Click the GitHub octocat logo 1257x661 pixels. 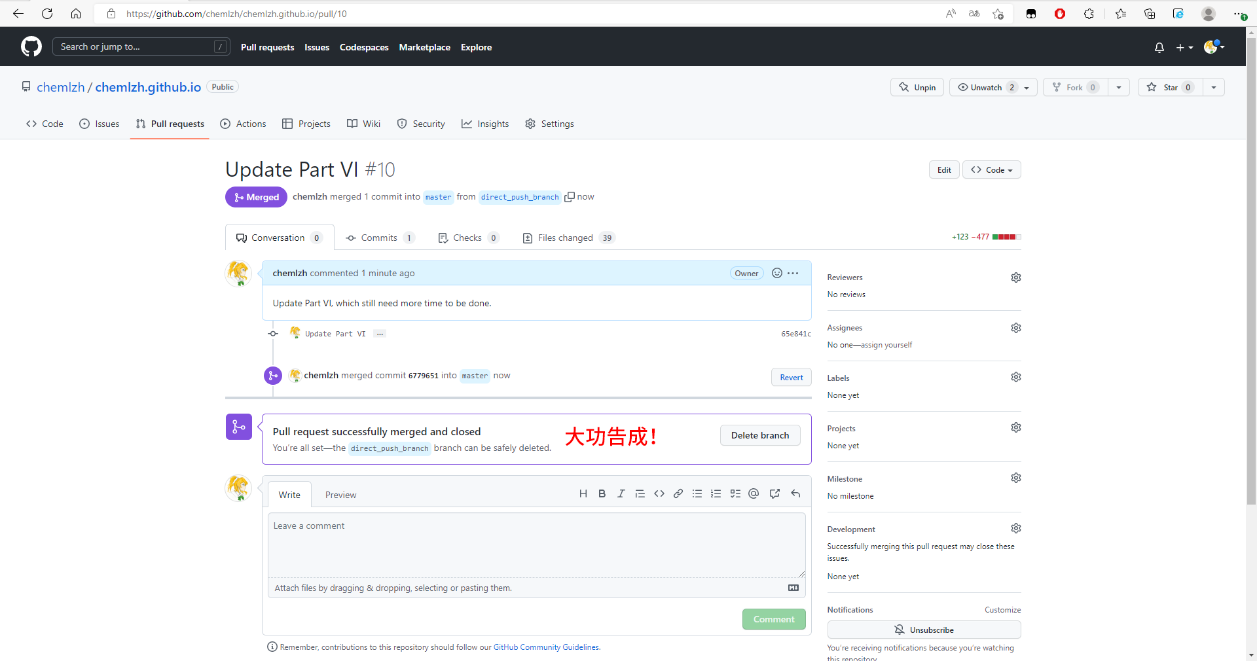31,46
